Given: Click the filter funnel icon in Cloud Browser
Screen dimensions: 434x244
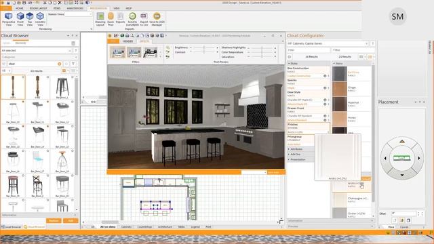Looking at the screenshot, I should click(73, 64).
